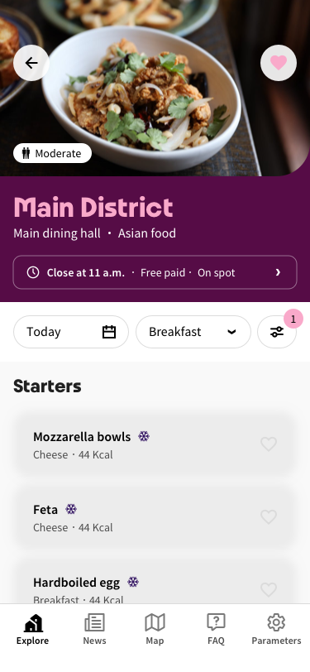
Task: Favorite the Feta dish
Action: [x=269, y=517]
